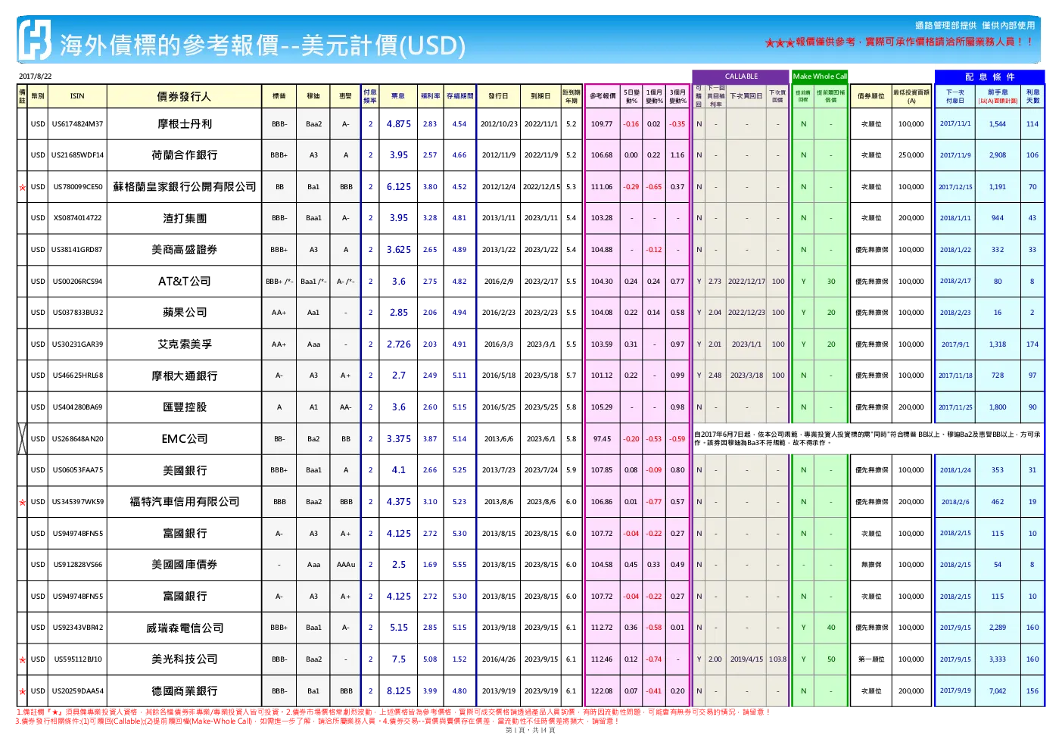The width and height of the screenshot is (1062, 751).
Task: Select the Make Whole Call green header
Action: pos(820,76)
